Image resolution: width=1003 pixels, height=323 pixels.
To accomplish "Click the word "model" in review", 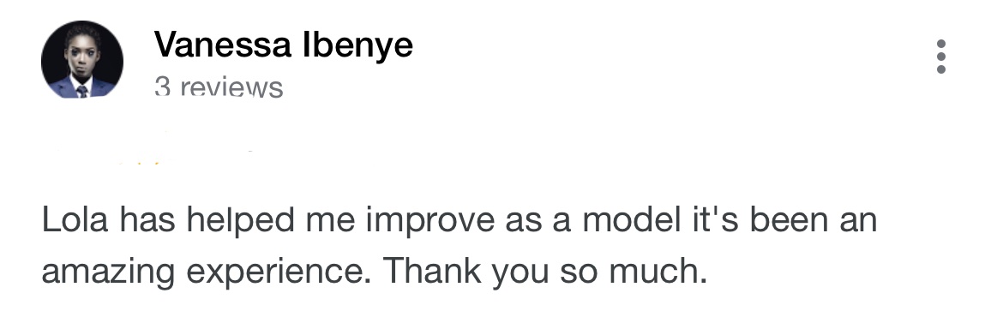I will [630, 220].
